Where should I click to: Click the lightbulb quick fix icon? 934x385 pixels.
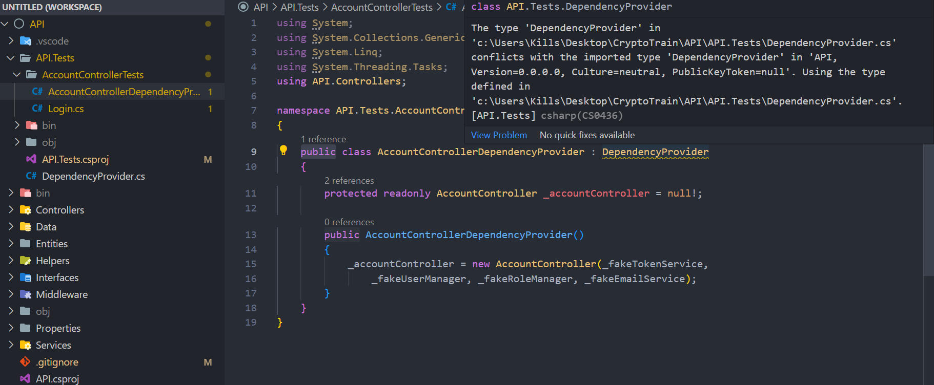click(283, 151)
